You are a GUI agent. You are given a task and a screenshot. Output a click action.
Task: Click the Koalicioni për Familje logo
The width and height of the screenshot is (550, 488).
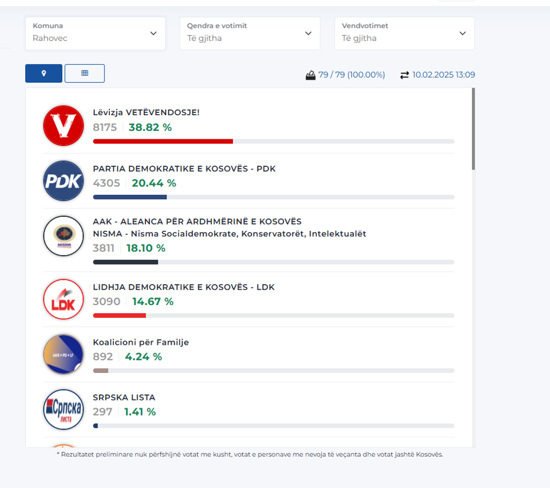[x=63, y=354]
